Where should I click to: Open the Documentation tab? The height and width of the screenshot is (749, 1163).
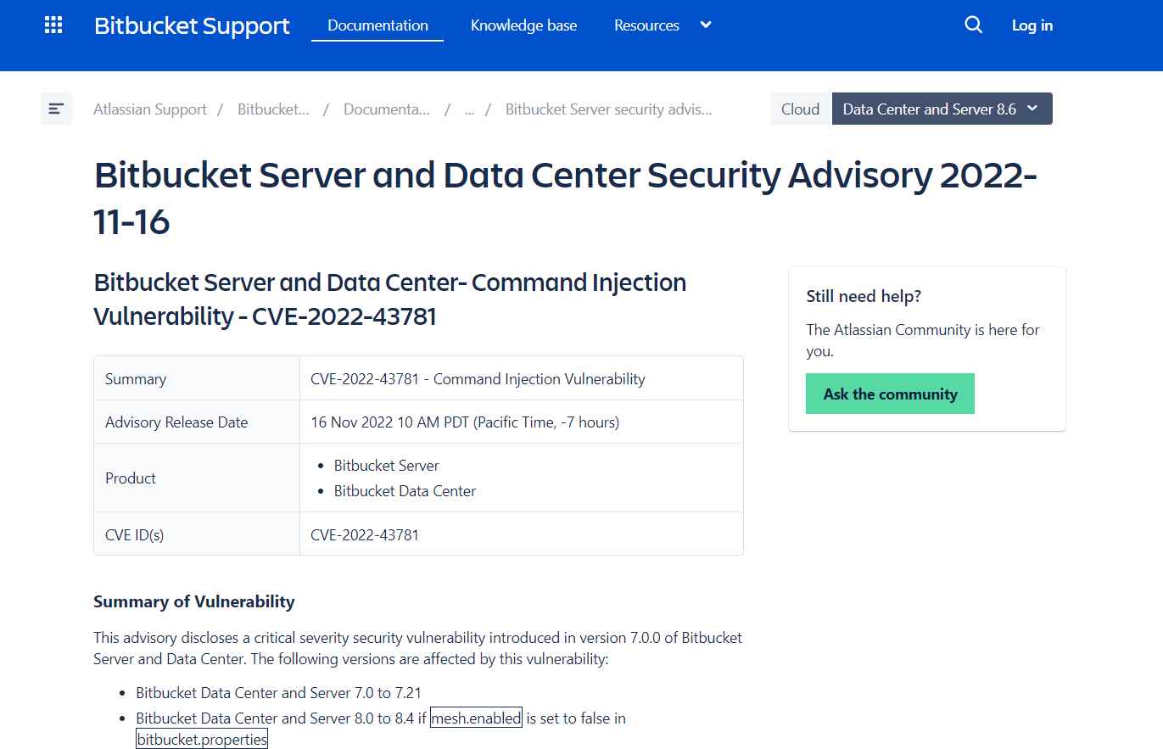[x=377, y=25]
